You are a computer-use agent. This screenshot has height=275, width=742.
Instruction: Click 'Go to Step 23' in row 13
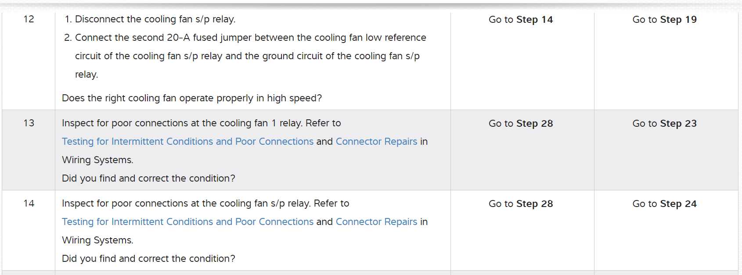(664, 124)
